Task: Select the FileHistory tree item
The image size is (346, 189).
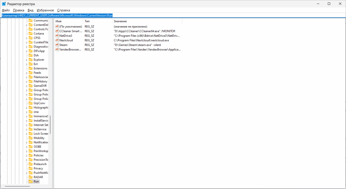Action: point(41,81)
